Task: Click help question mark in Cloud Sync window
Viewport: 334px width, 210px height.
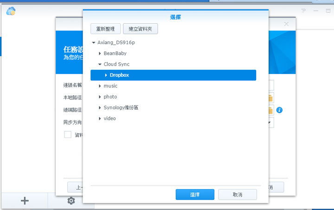Action: point(303,11)
